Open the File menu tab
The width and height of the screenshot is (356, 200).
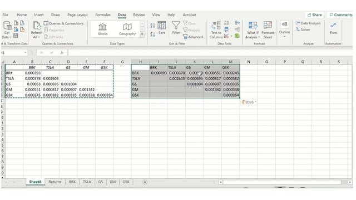click(5, 15)
